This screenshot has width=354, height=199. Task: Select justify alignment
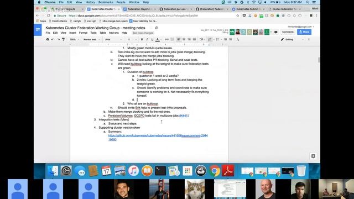click(x=194, y=39)
